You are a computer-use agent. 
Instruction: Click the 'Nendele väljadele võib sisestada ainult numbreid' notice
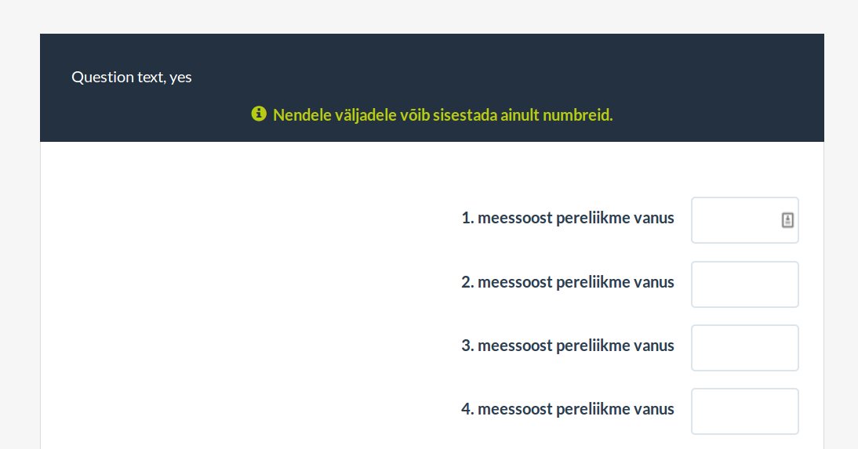point(442,115)
